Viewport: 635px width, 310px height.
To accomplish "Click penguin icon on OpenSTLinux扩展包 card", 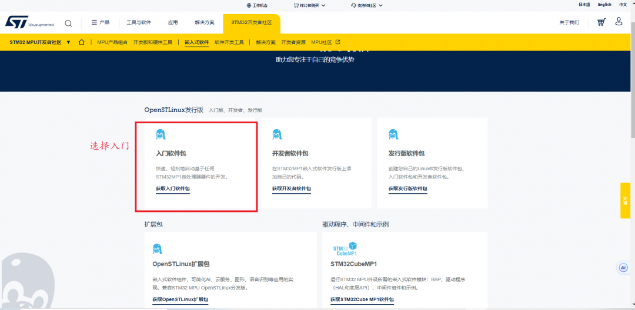I will [158, 249].
